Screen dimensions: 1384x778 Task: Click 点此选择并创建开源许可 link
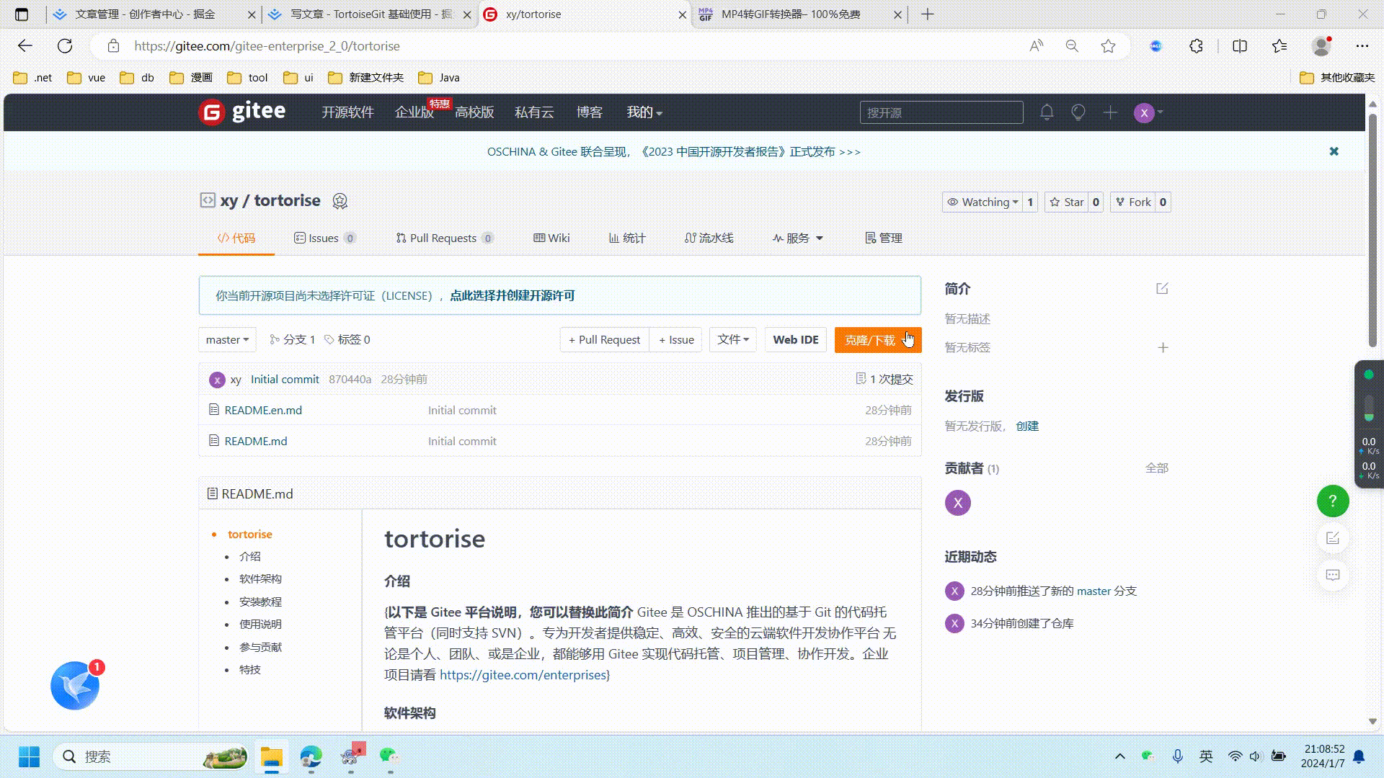(513, 296)
